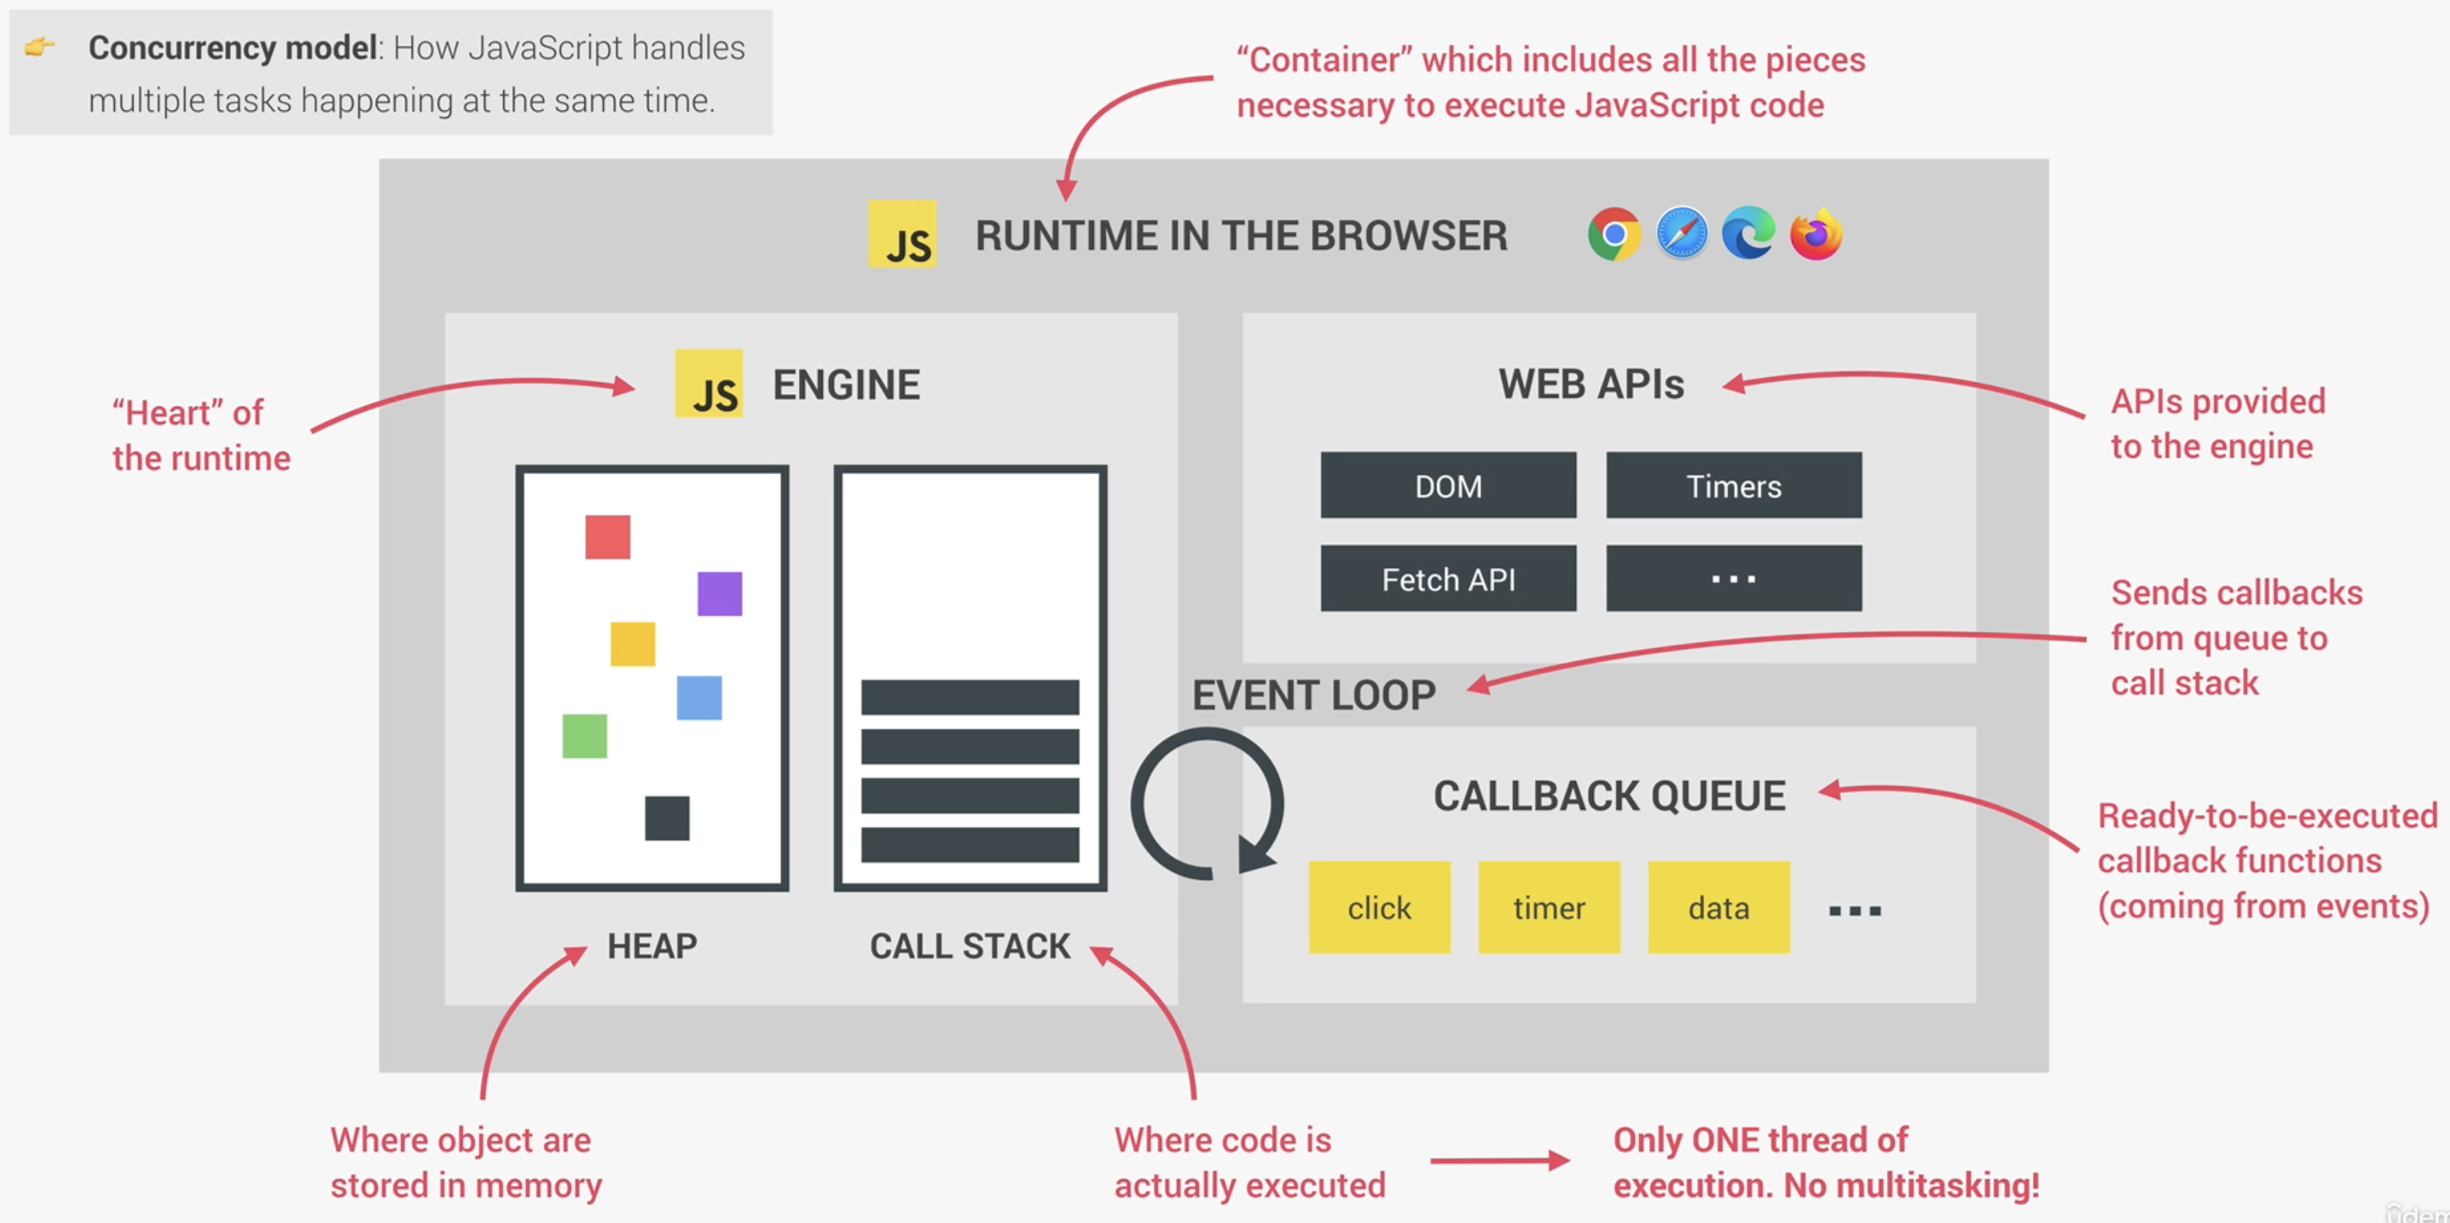This screenshot has height=1223, width=2450.
Task: Click the purple square in heap
Action: 719,593
